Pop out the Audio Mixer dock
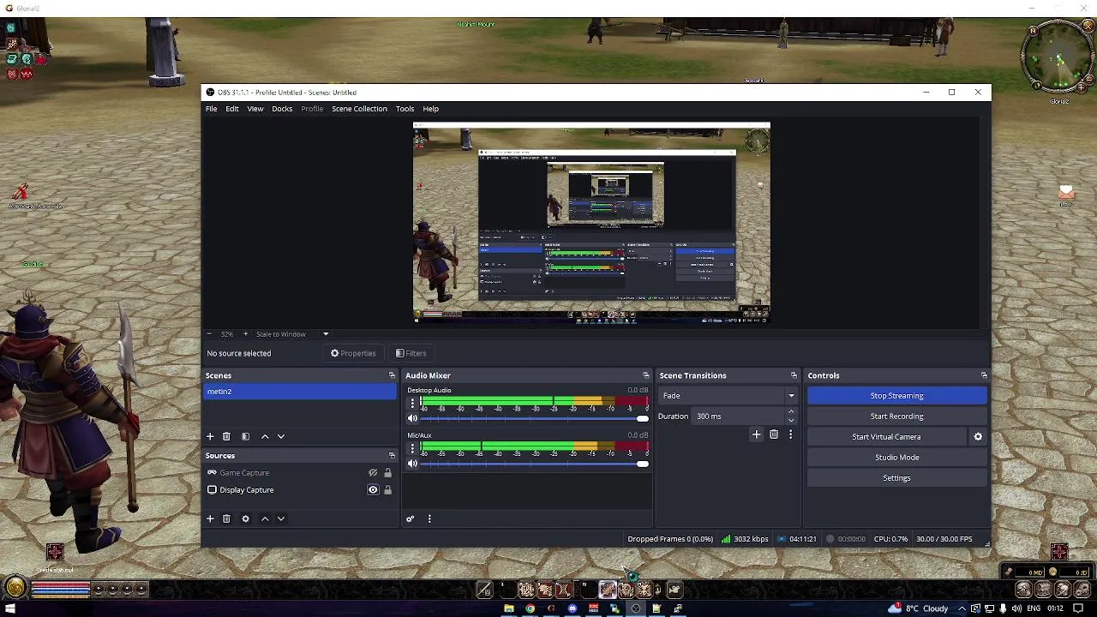 click(x=645, y=375)
